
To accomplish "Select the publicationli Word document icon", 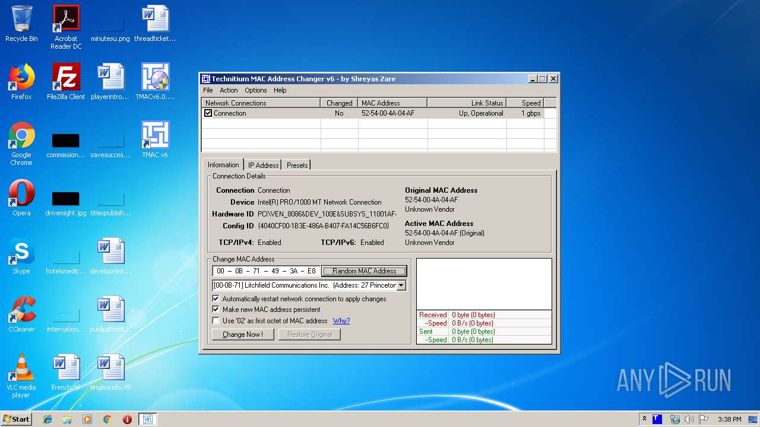I will tap(110, 314).
